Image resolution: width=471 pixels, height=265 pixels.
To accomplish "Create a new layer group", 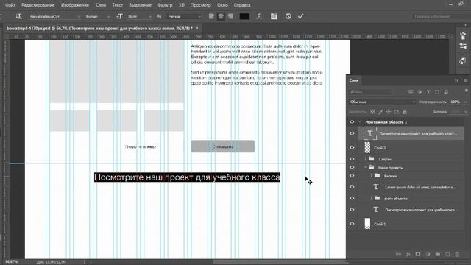I will click(438, 254).
